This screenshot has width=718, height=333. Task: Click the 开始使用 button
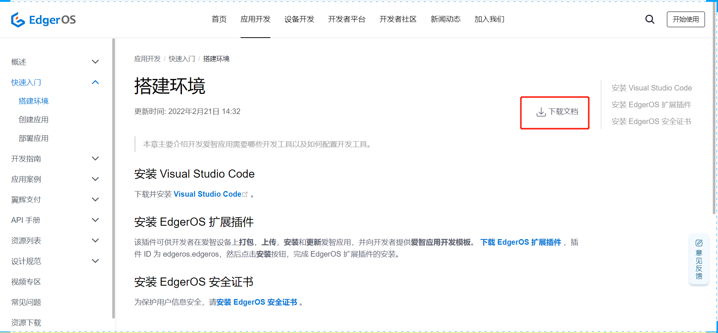tap(686, 19)
